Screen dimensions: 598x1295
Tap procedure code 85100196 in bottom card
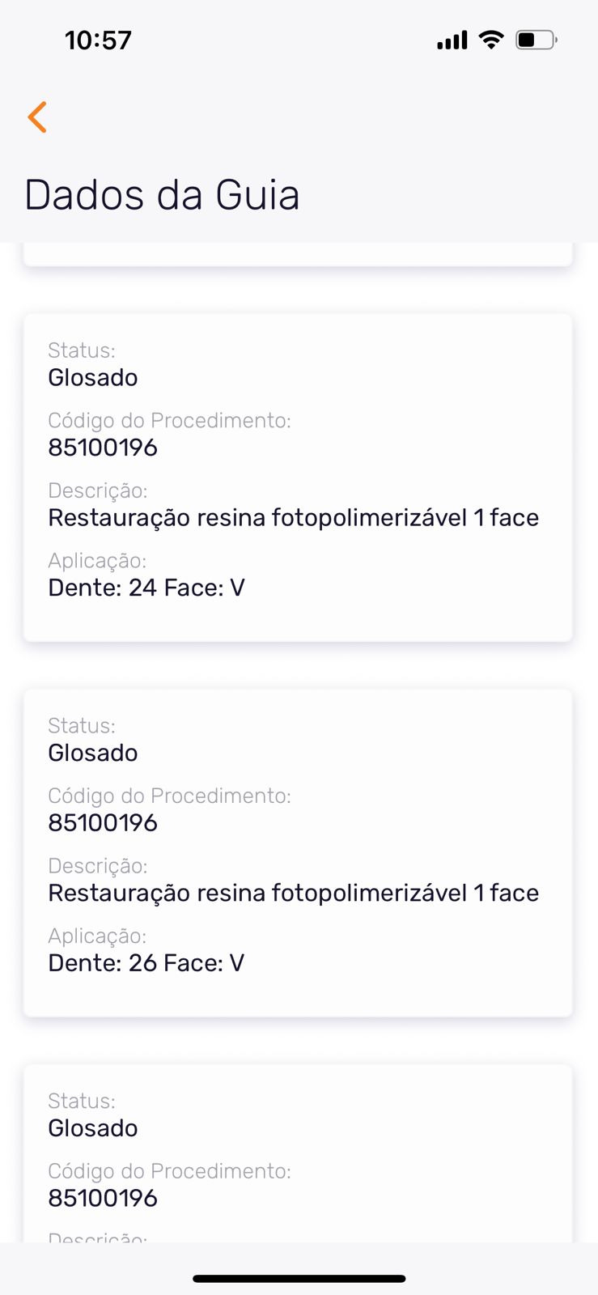tap(103, 1199)
